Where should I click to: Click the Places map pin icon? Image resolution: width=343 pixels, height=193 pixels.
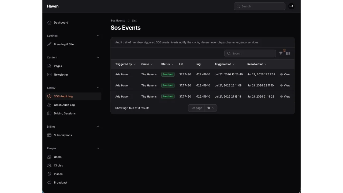point(49,174)
